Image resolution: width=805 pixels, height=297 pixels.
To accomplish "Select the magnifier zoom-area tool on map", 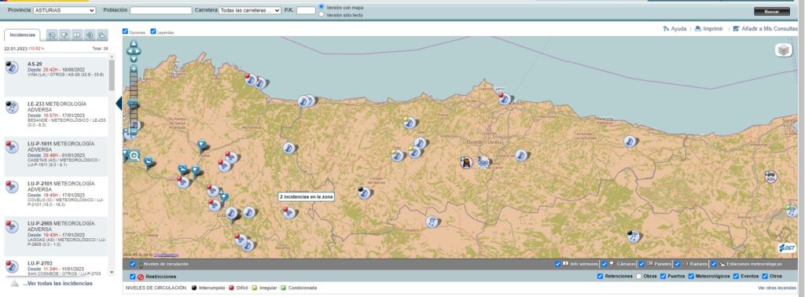I will (134, 156).
